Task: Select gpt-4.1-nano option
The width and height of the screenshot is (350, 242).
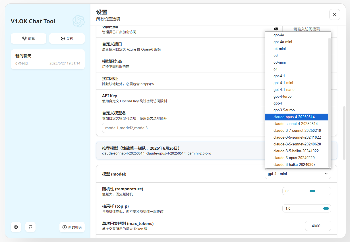Action: [x=296, y=90]
